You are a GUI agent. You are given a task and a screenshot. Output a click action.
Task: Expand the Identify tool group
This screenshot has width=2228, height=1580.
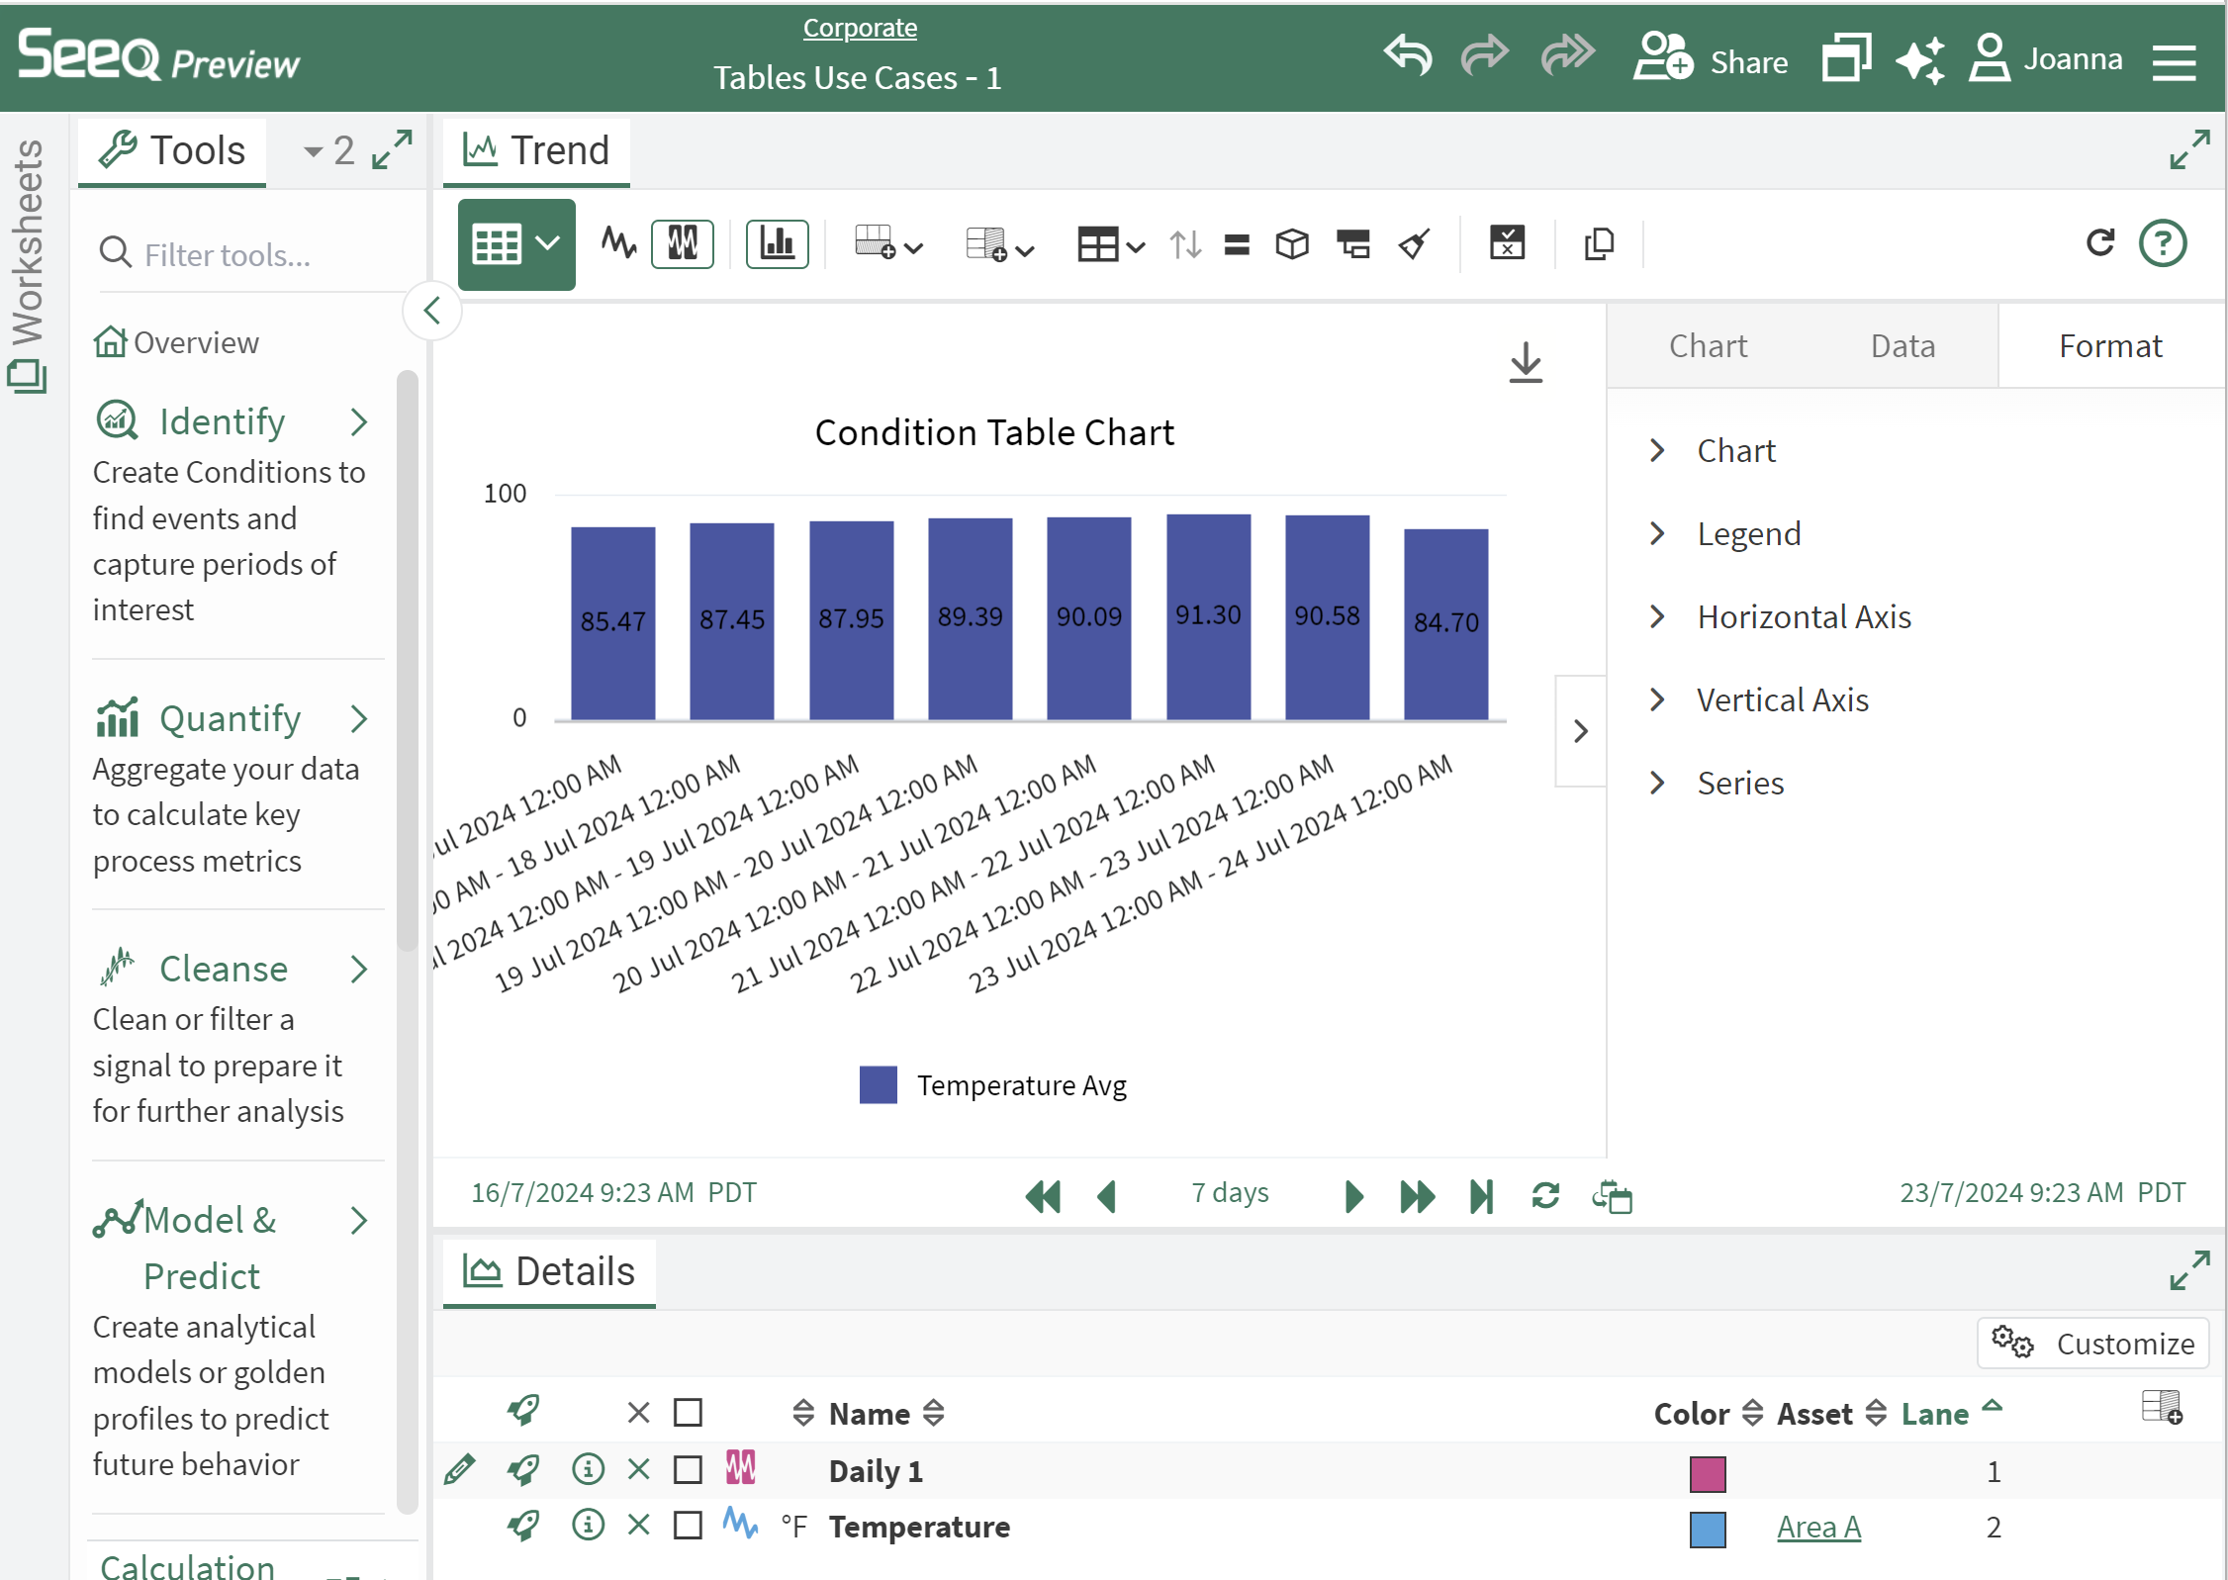tap(232, 421)
